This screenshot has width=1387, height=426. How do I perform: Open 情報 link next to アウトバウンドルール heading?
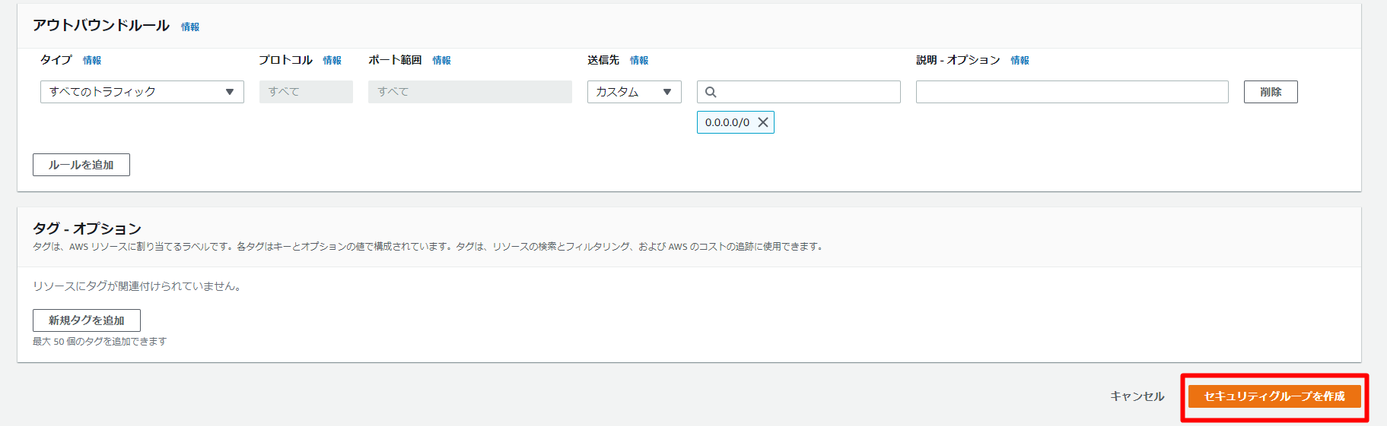point(190,27)
